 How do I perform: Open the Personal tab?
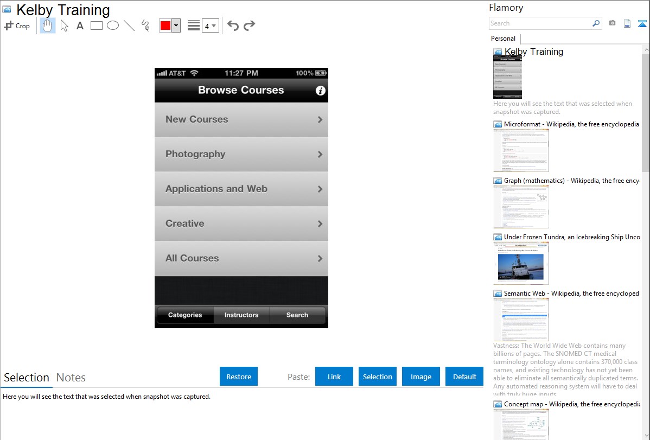(x=503, y=39)
